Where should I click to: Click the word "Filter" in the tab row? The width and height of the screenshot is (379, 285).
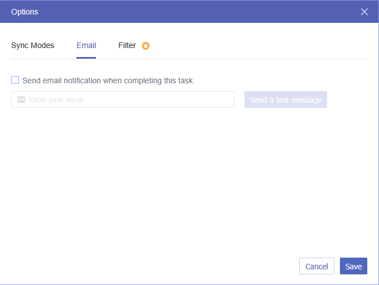pyautogui.click(x=127, y=45)
